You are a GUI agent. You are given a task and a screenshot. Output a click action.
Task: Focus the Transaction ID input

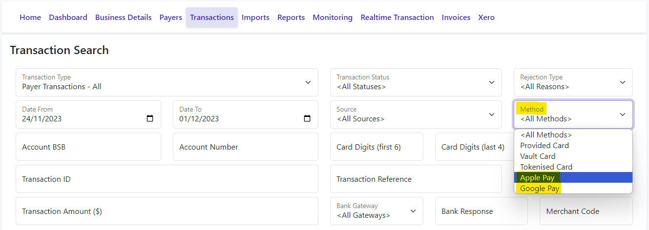click(x=167, y=179)
